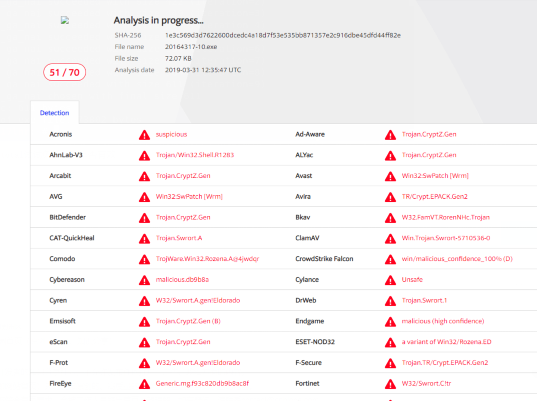Click the FireEye alert triangle
The height and width of the screenshot is (401, 537).
145,384
